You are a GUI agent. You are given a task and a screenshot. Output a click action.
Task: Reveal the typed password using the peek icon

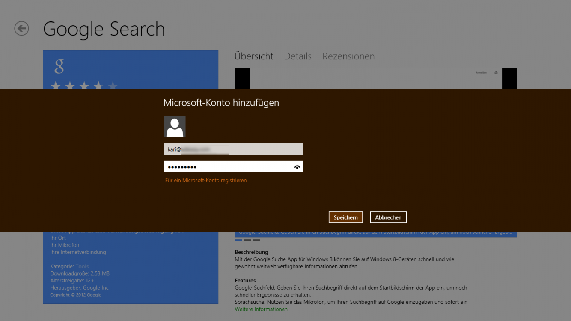pos(297,166)
